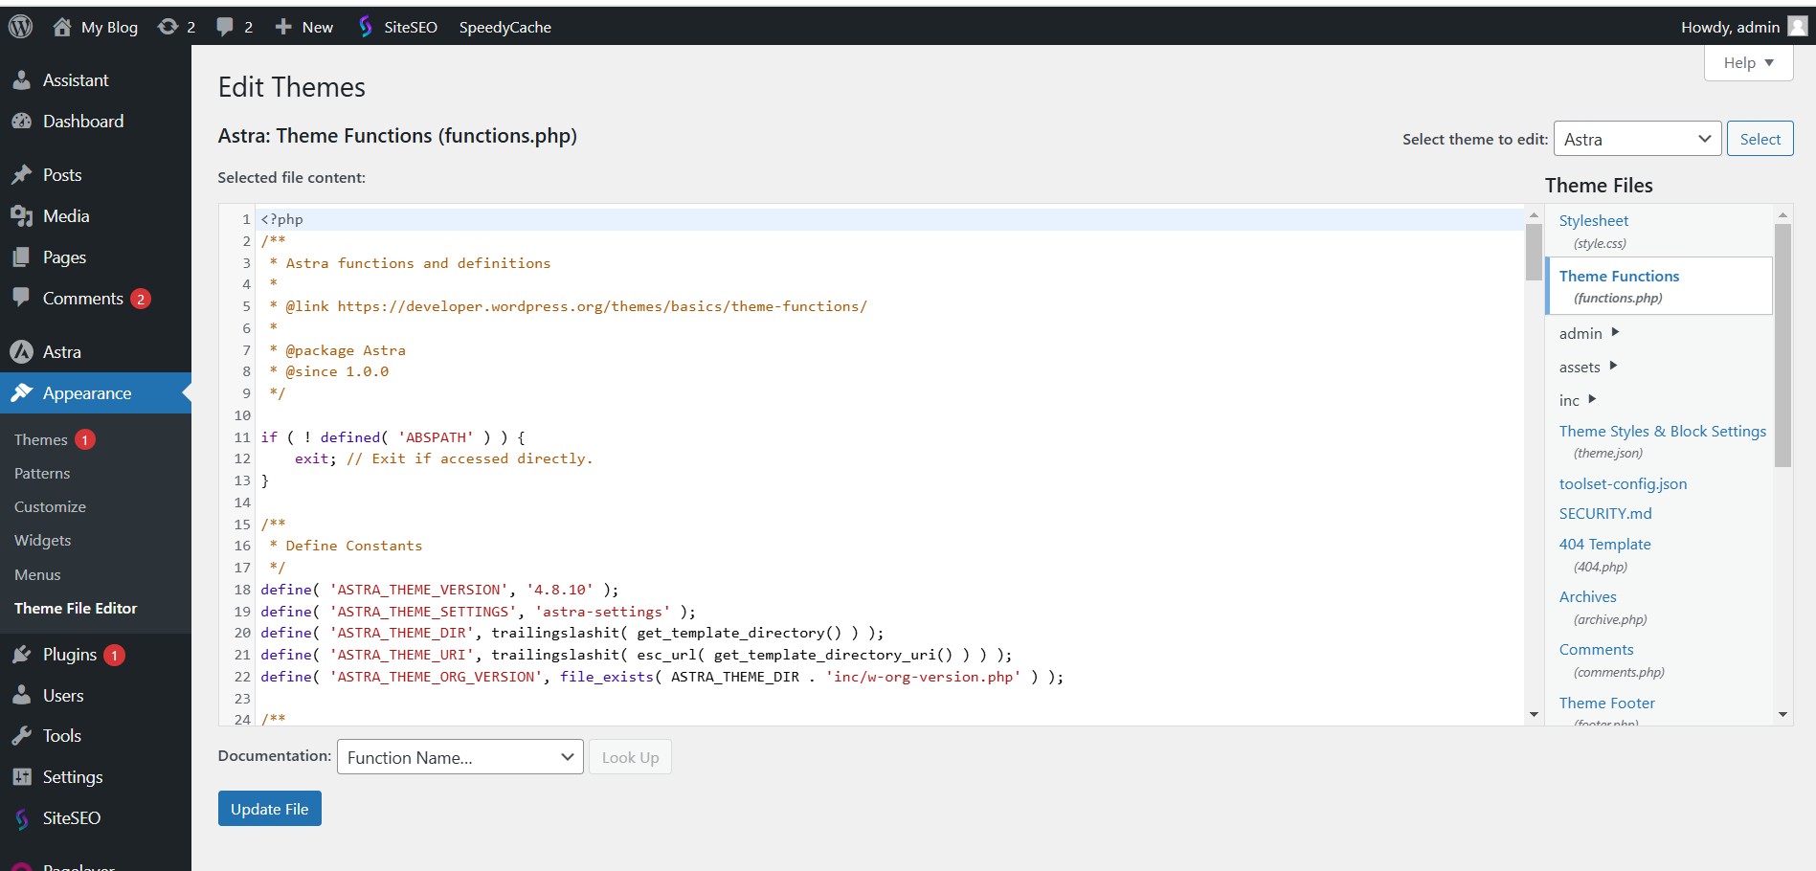Click the Tools wrench icon

pyautogui.click(x=21, y=736)
